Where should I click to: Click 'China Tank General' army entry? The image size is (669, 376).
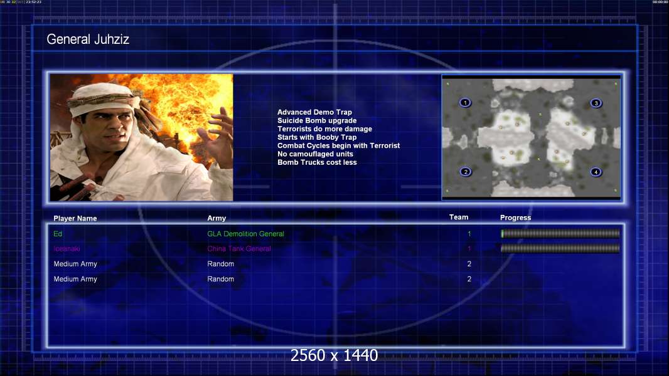pyautogui.click(x=239, y=249)
